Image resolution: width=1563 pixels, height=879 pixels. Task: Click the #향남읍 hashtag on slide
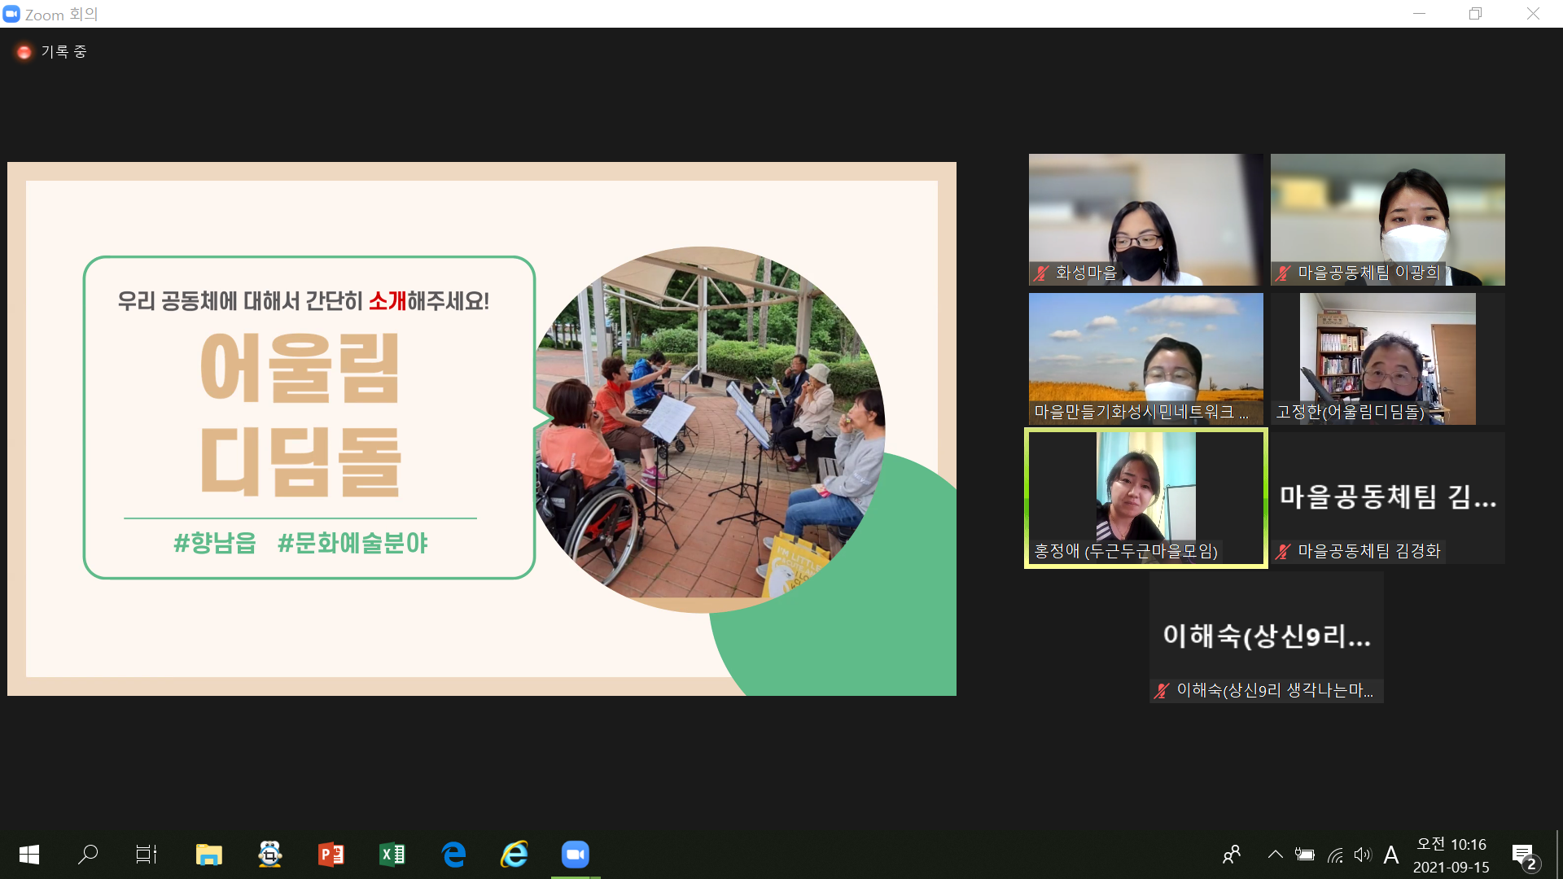click(x=215, y=543)
